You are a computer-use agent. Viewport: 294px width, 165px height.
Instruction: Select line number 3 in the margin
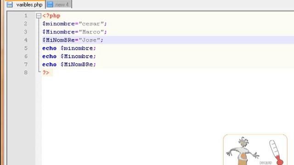tap(26, 32)
